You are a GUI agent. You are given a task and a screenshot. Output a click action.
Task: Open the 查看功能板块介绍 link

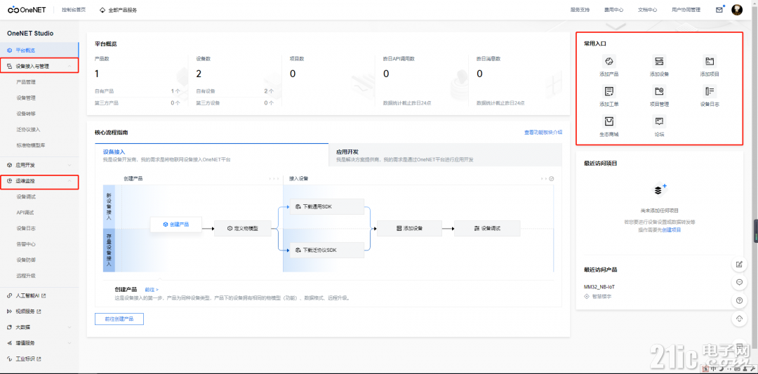[x=543, y=132]
